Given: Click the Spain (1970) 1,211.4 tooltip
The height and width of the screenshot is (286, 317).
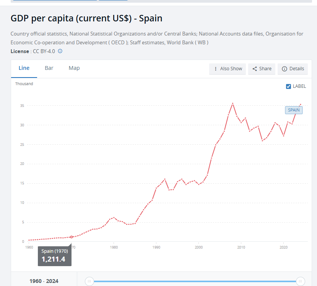Looking at the screenshot, I should point(55,256).
